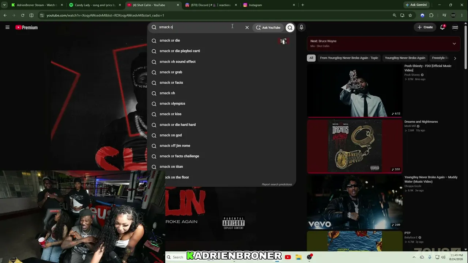Open YouTube notifications bell
468x263 pixels.
click(442, 27)
